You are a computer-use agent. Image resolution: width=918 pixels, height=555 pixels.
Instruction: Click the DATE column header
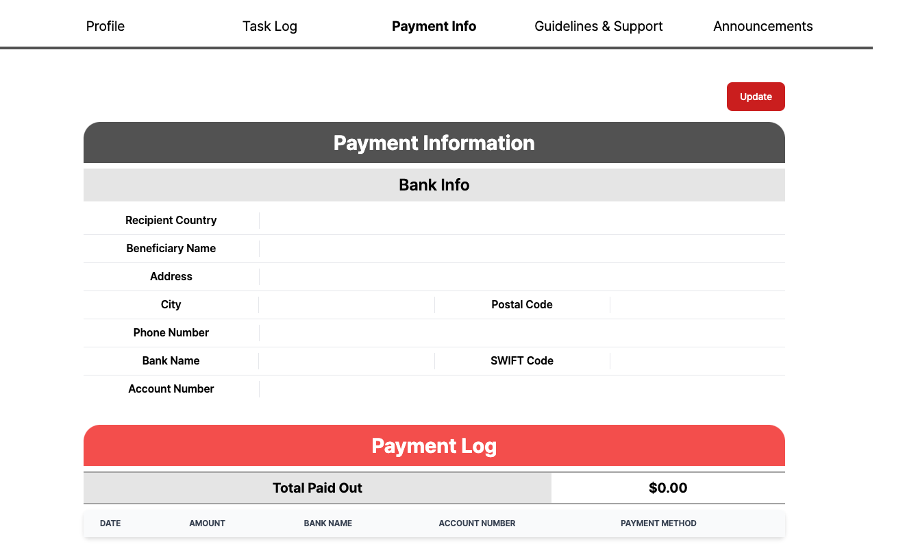point(110,523)
